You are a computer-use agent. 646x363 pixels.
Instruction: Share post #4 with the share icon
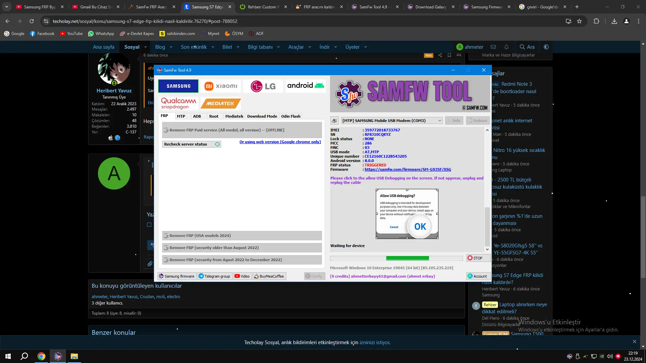440,55
